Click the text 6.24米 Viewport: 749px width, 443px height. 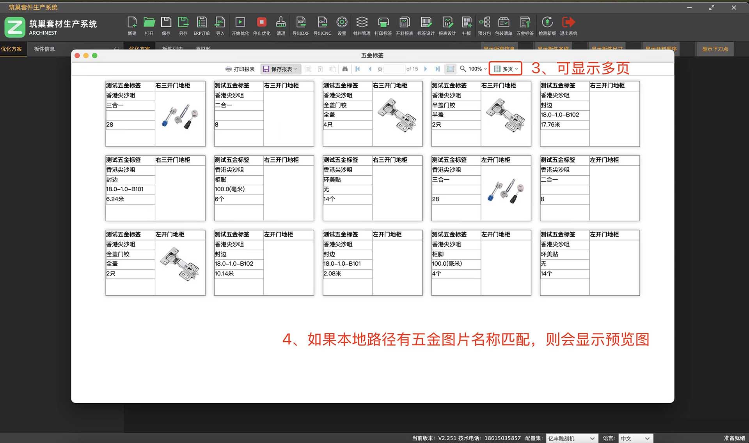[x=115, y=199]
